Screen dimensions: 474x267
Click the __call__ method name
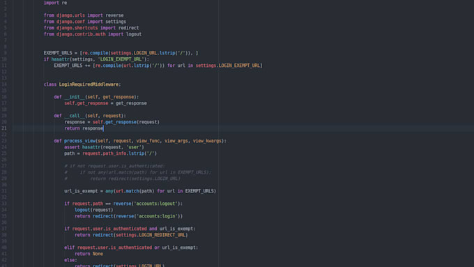[75, 116]
